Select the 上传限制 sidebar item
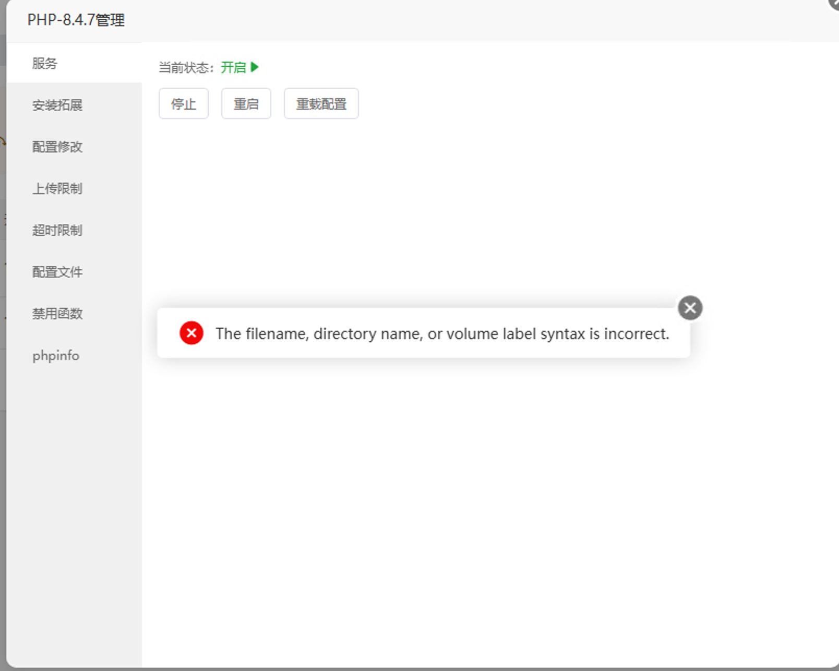The width and height of the screenshot is (839, 671). (57, 189)
